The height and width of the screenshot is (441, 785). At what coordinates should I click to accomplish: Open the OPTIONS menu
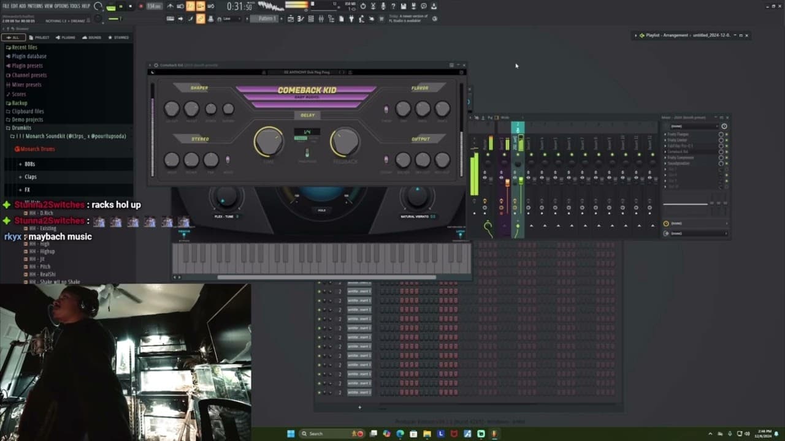[x=61, y=6]
